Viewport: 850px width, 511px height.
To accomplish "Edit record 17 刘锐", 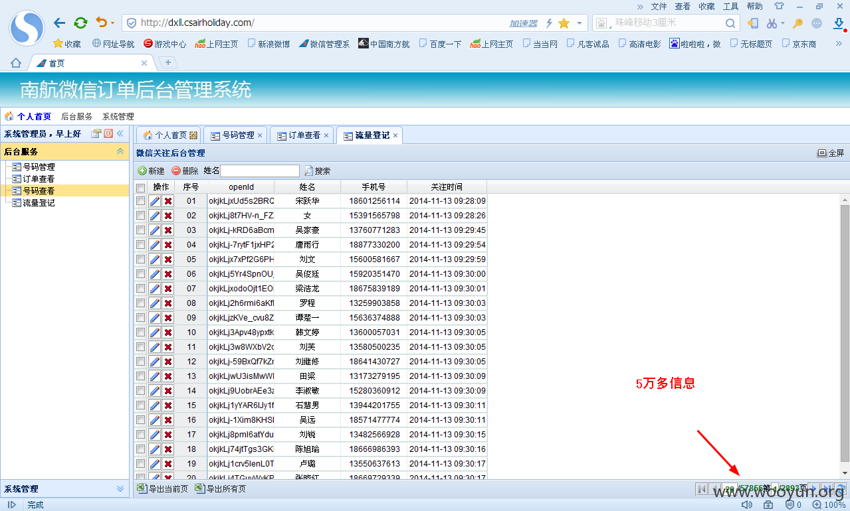I will click(x=155, y=434).
